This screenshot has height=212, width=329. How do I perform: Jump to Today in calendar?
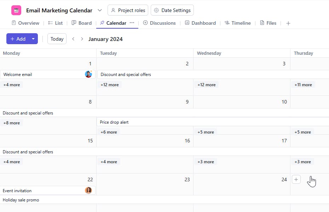57,39
